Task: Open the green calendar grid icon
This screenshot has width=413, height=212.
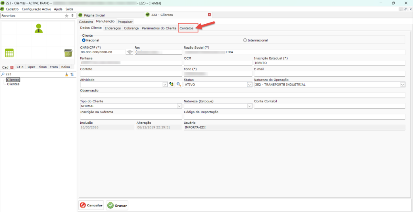Action: 9,53
